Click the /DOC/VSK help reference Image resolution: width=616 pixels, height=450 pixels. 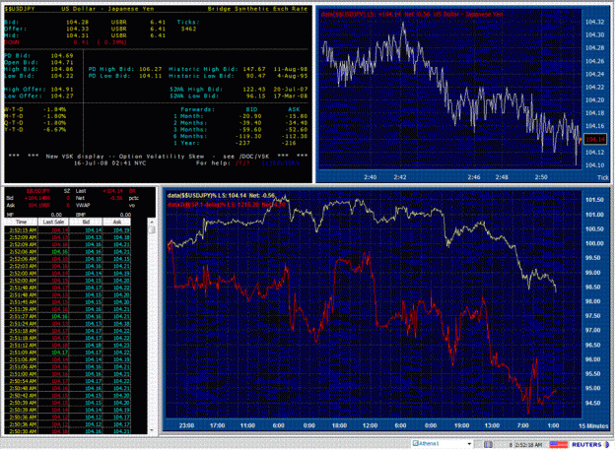pyautogui.click(x=254, y=157)
